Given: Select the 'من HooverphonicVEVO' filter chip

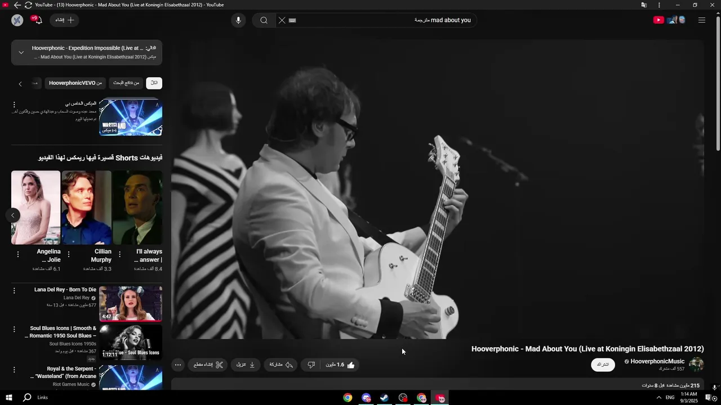Looking at the screenshot, I should click(75, 83).
